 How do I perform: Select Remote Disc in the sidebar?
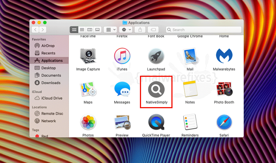[x=49, y=114]
